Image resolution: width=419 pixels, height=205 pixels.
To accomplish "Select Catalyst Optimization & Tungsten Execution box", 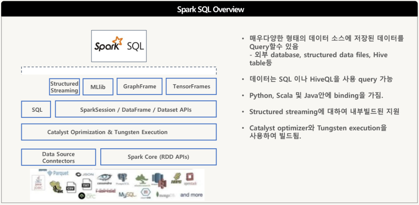I will (119, 132).
